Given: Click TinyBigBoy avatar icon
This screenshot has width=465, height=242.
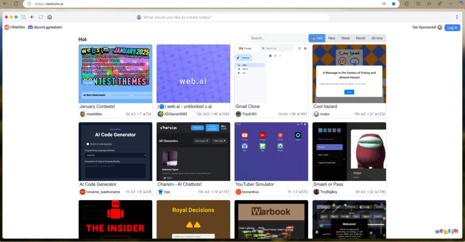Looking at the screenshot, I should [x=317, y=192].
